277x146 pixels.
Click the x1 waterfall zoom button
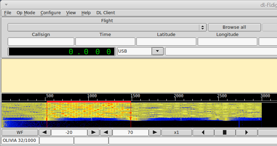click(x=177, y=133)
